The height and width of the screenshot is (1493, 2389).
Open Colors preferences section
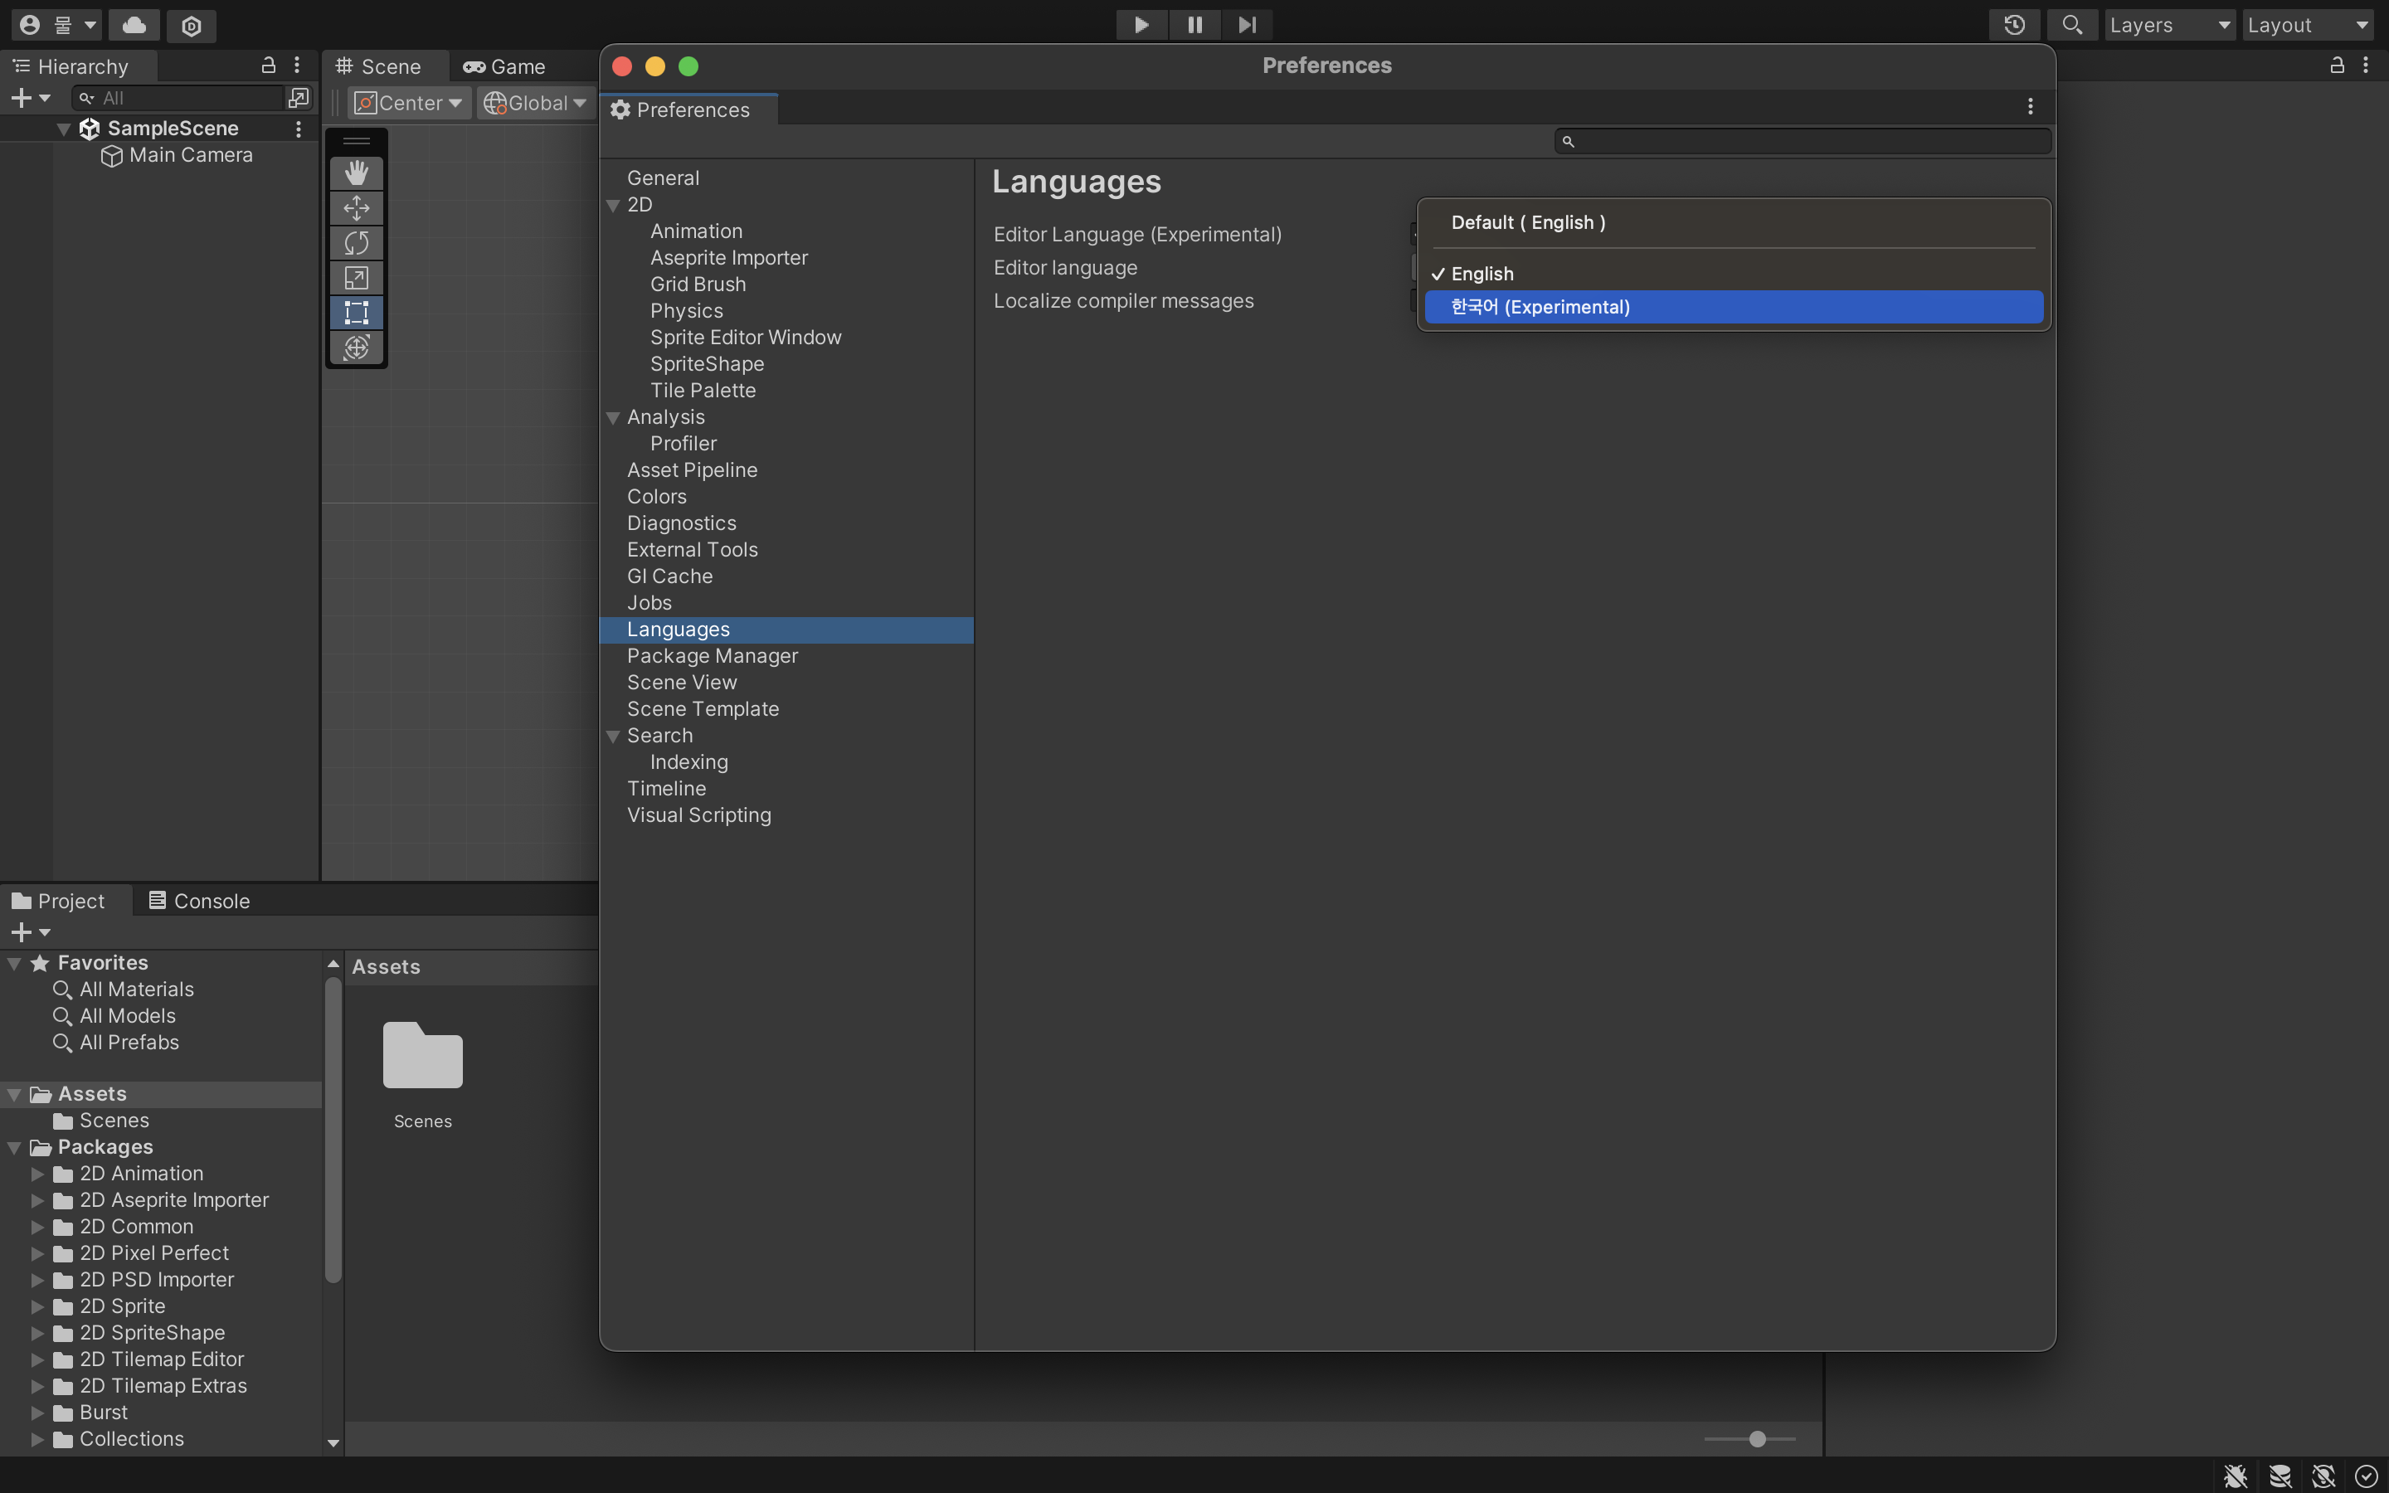coord(656,497)
